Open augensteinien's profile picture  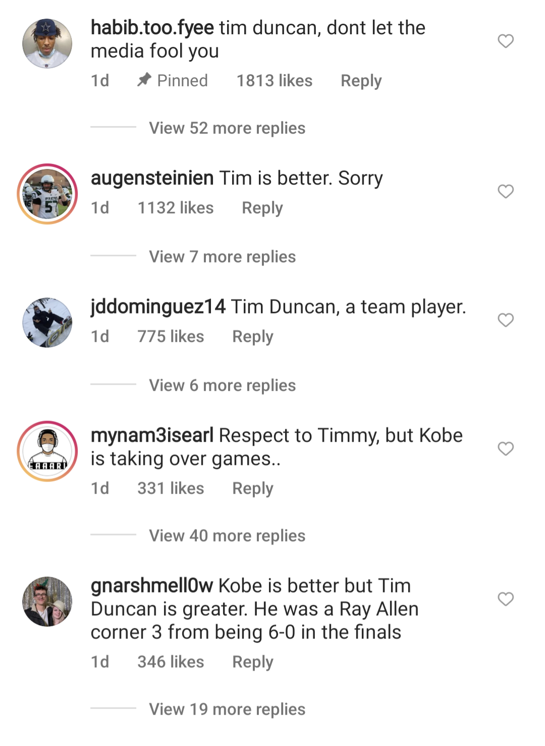(x=47, y=193)
